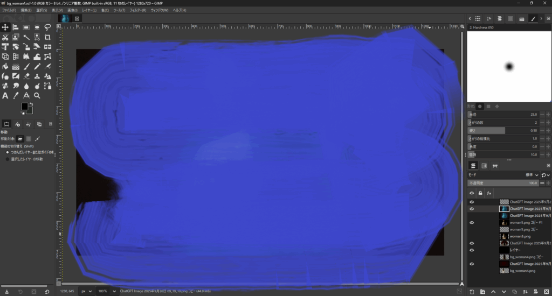The image size is (552, 296).
Task: Select the Zoom magnifier tool
Action: pos(37,95)
